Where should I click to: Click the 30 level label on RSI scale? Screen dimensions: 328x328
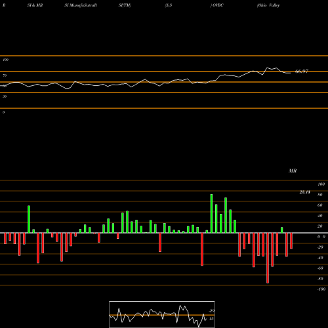pyautogui.click(x=5, y=96)
